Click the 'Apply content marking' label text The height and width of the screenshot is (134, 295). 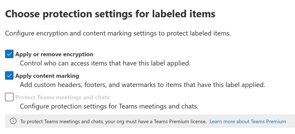coord(47,76)
